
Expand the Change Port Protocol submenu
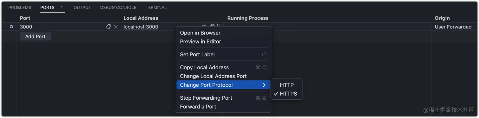[x=223, y=85]
